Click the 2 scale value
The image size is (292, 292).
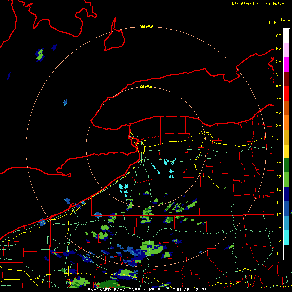tap(280, 241)
